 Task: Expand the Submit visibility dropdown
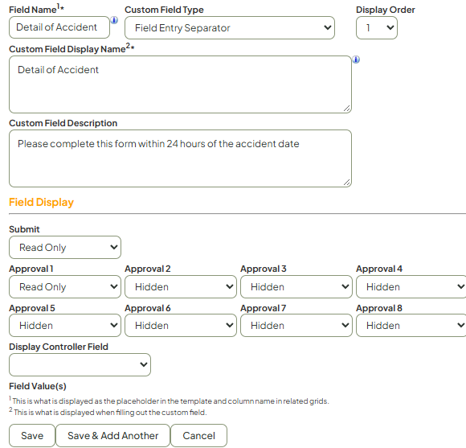65,247
